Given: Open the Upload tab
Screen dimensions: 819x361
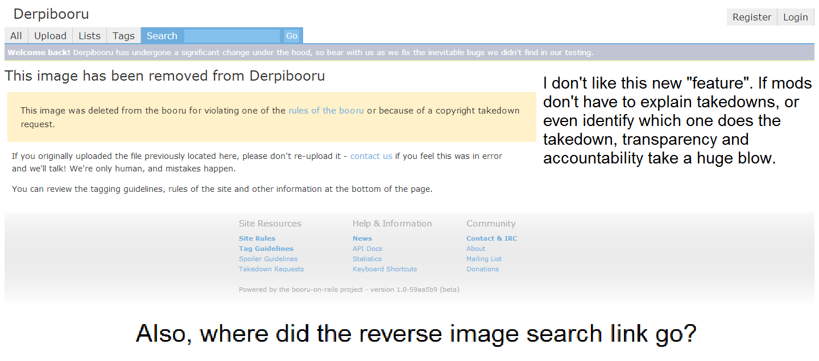Looking at the screenshot, I should pos(51,36).
